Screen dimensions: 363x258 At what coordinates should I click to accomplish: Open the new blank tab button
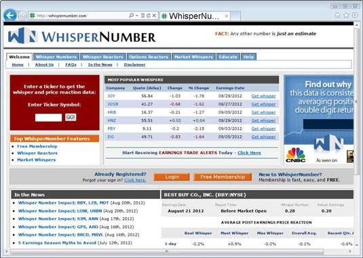pos(235,16)
